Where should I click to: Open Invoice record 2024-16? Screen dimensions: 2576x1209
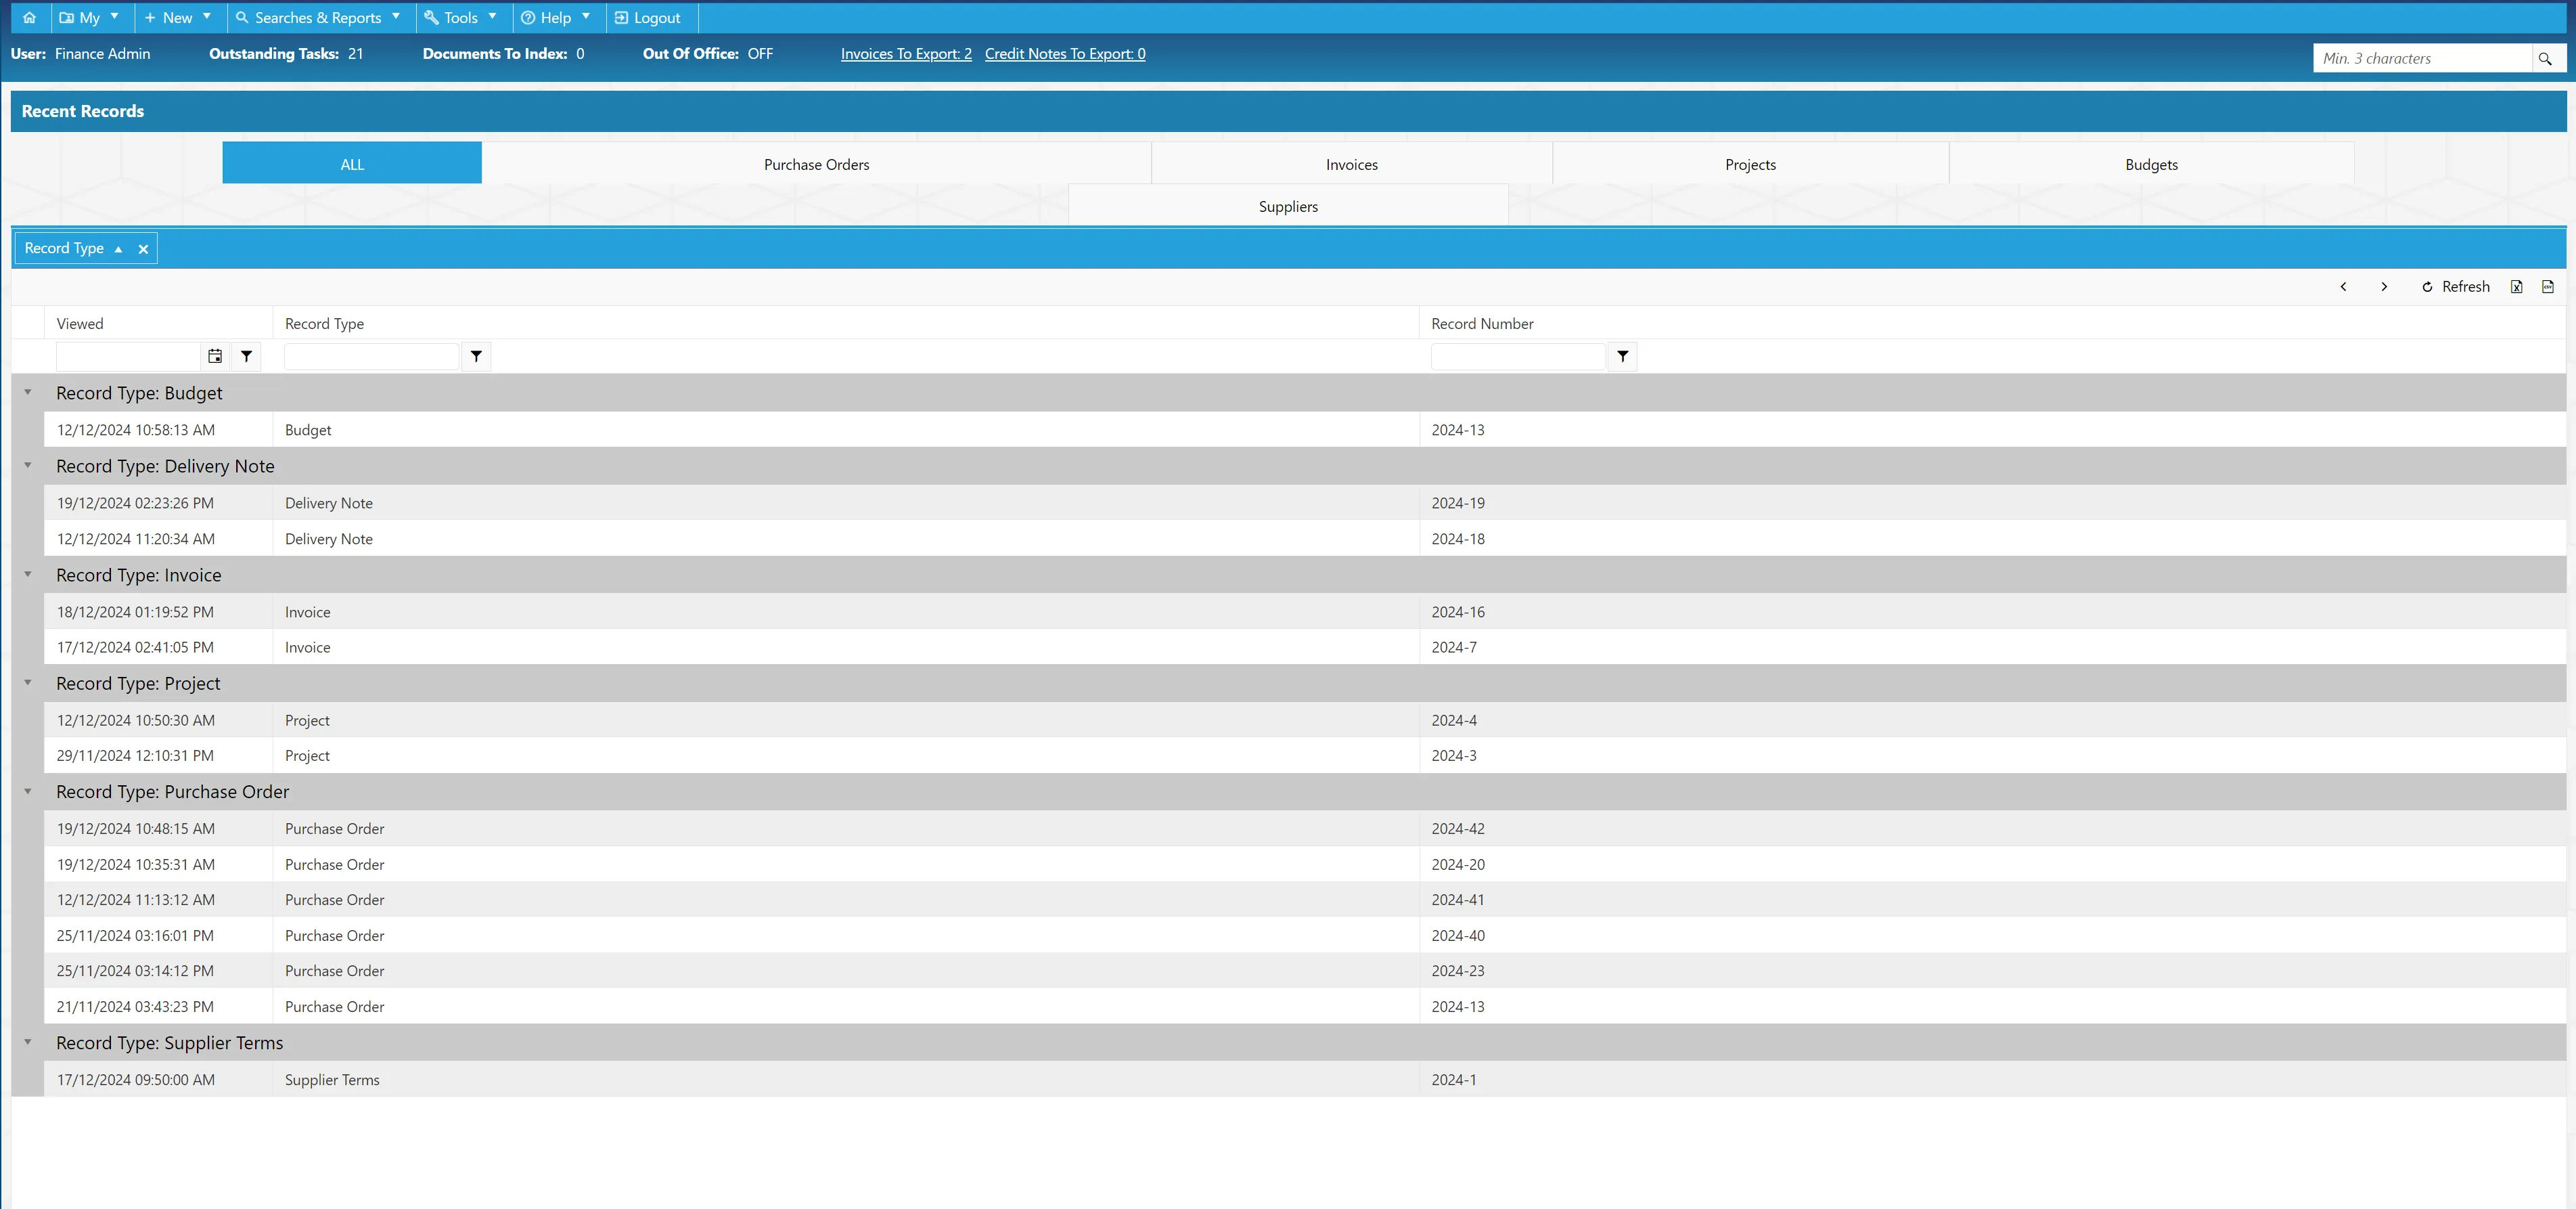1305,611
